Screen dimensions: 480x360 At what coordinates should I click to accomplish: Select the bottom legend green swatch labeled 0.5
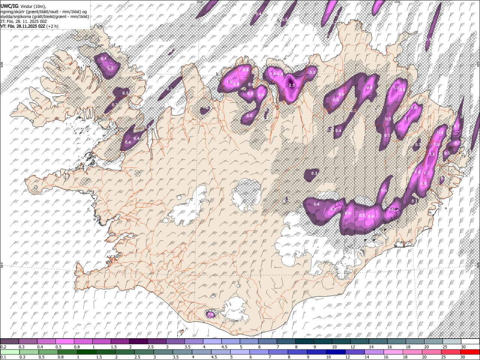tap(48, 352)
